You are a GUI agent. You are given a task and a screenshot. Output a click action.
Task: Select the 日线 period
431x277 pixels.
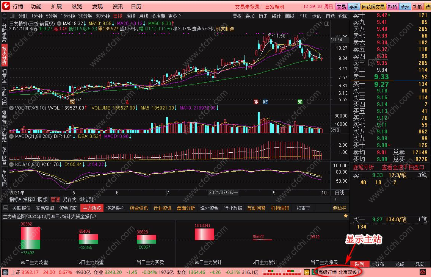tap(118, 16)
